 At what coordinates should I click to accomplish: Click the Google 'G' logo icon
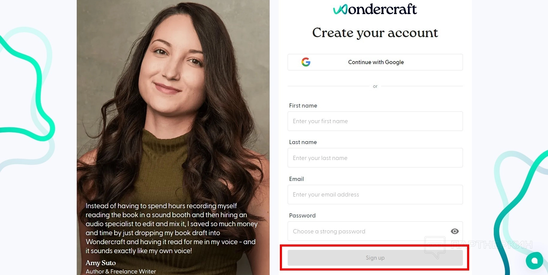pyautogui.click(x=306, y=62)
